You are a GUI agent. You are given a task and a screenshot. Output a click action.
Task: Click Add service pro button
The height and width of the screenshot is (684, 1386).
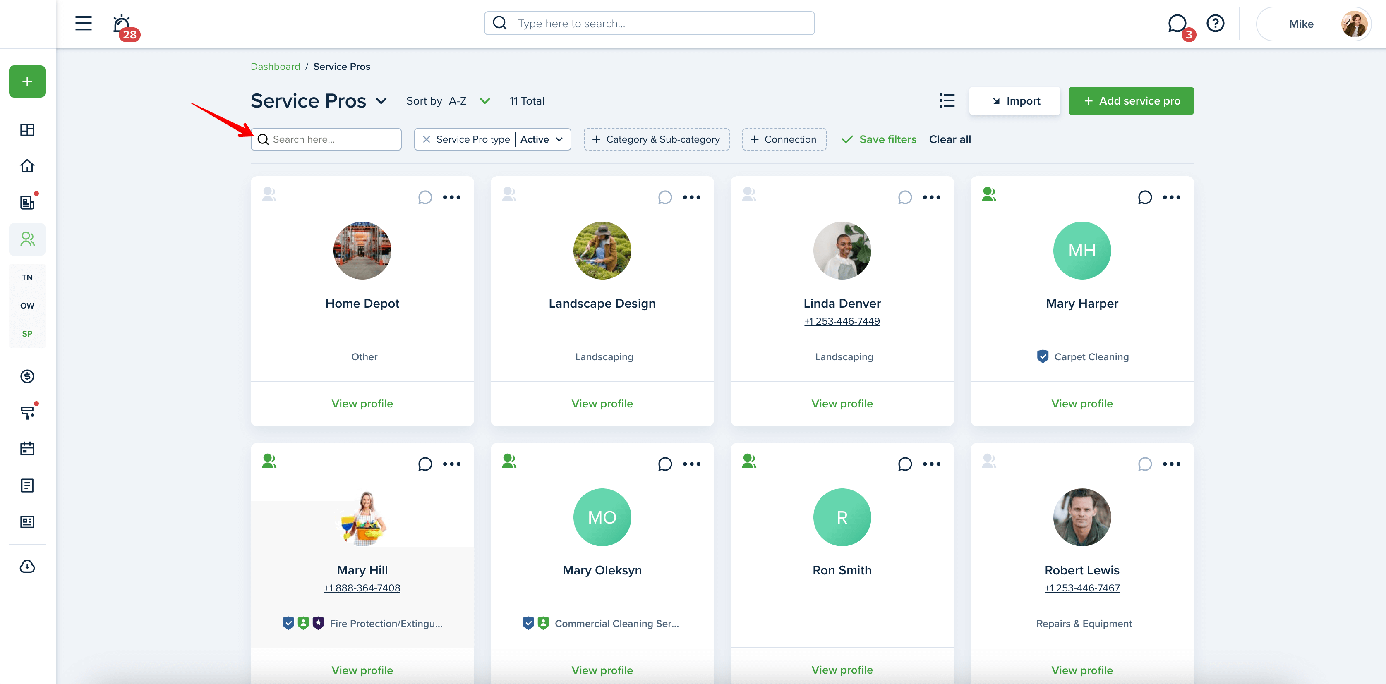[x=1131, y=100]
